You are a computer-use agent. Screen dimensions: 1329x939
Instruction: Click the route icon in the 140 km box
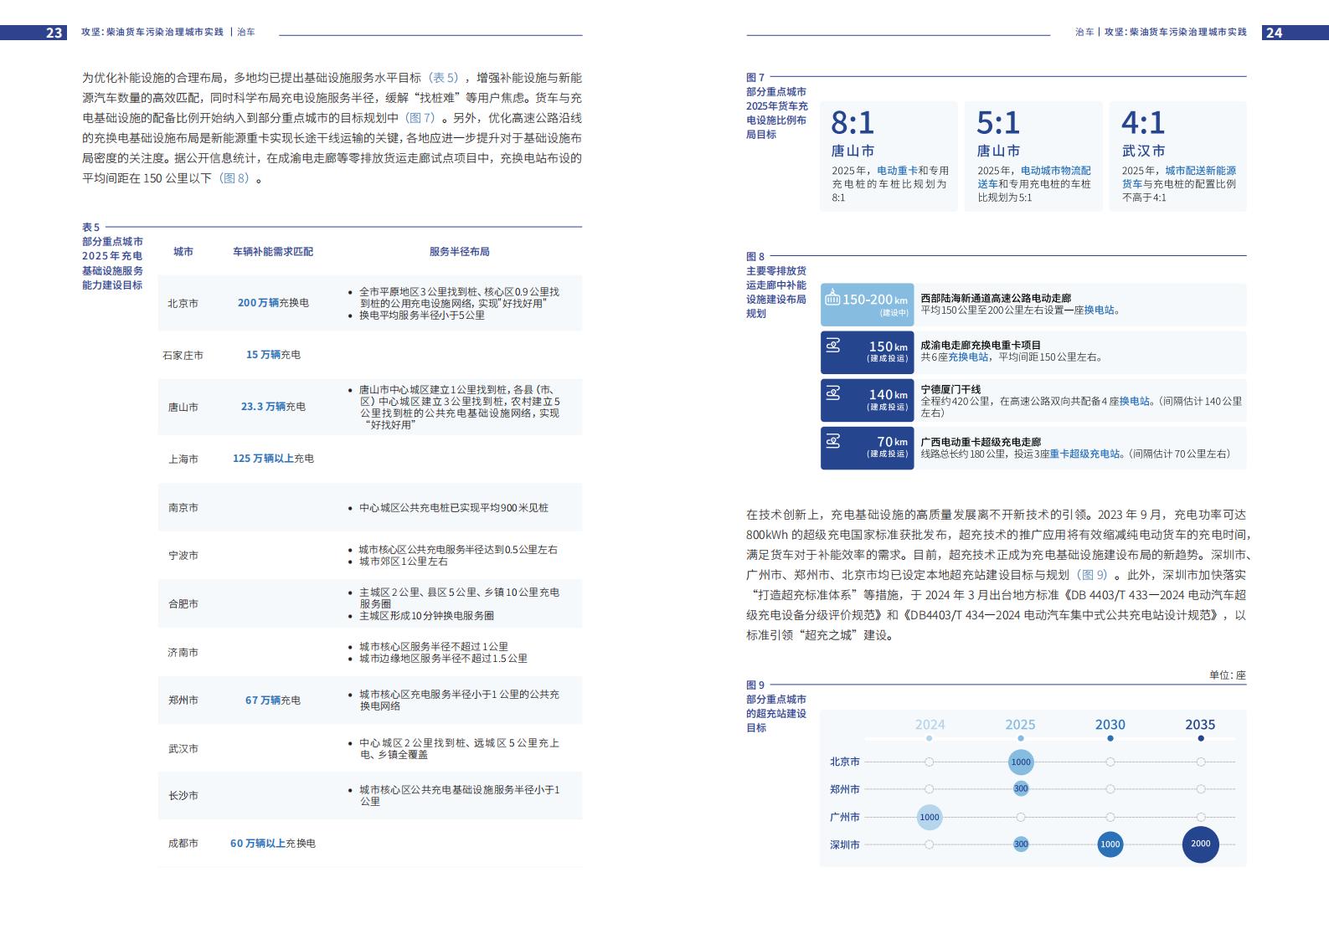832,393
